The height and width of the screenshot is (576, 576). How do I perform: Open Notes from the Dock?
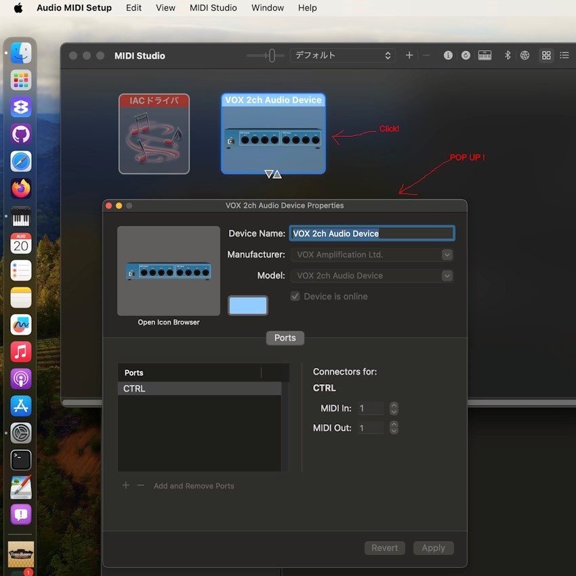point(21,297)
